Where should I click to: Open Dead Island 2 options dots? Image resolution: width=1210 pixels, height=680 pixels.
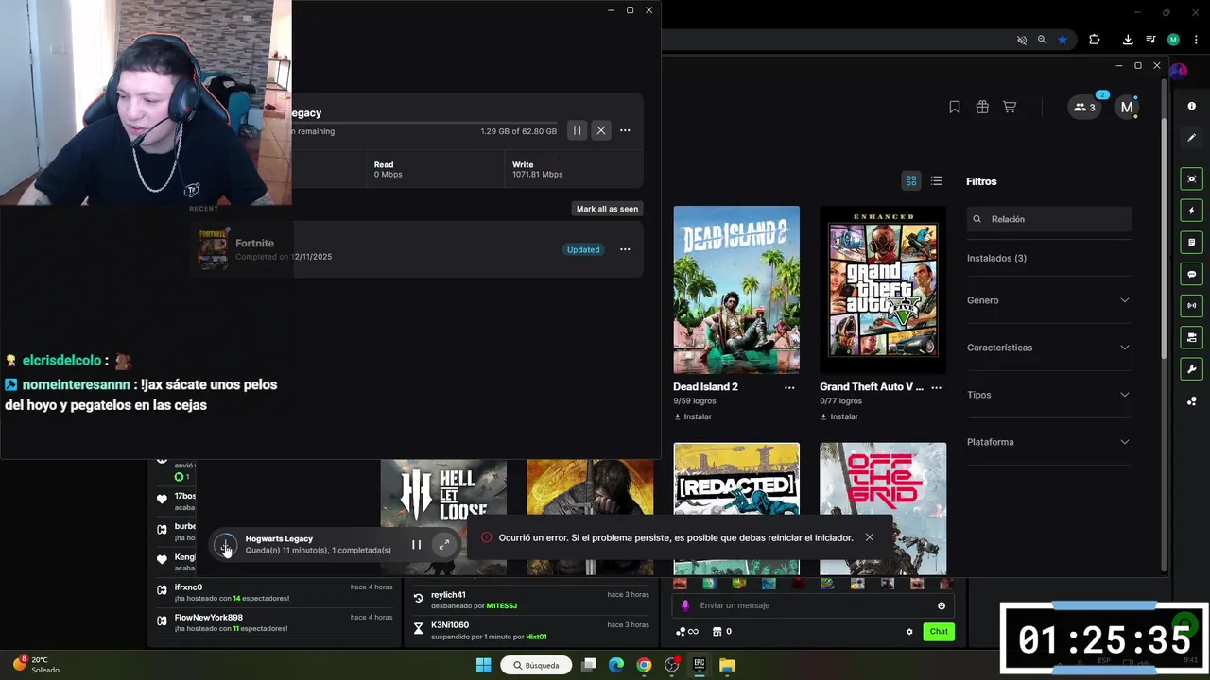coord(789,387)
